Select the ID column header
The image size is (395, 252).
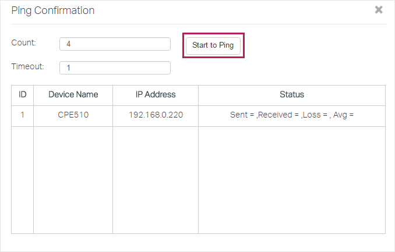22,95
